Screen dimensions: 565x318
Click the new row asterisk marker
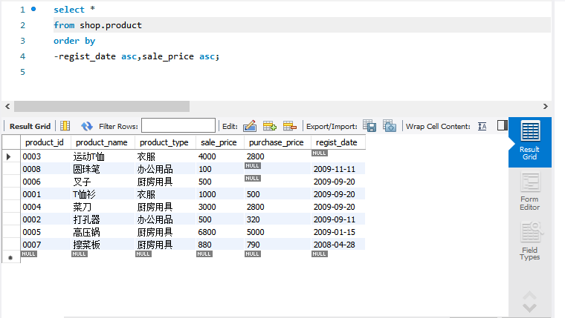click(10, 258)
